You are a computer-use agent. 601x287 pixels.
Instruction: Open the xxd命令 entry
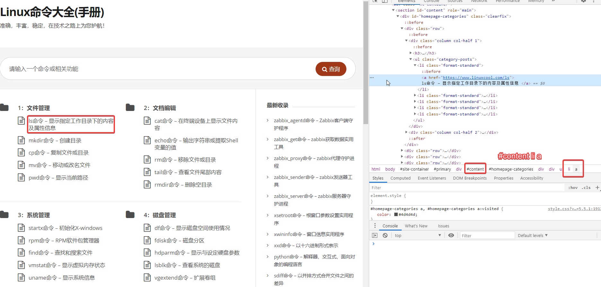306,246
